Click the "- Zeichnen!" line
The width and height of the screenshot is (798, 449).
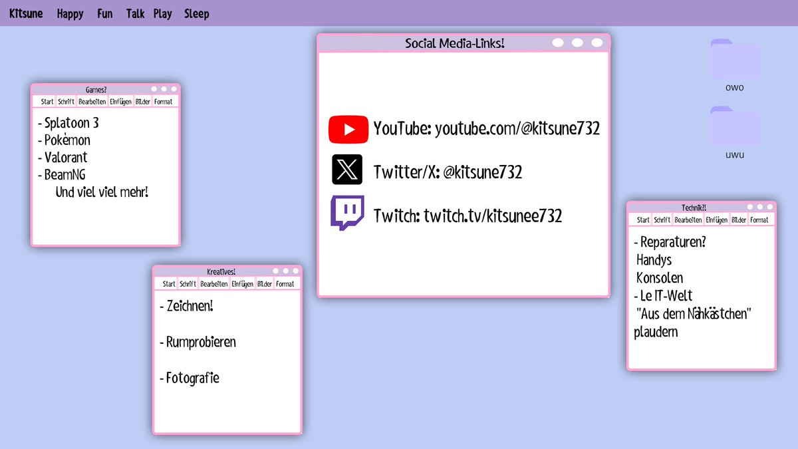[187, 306]
